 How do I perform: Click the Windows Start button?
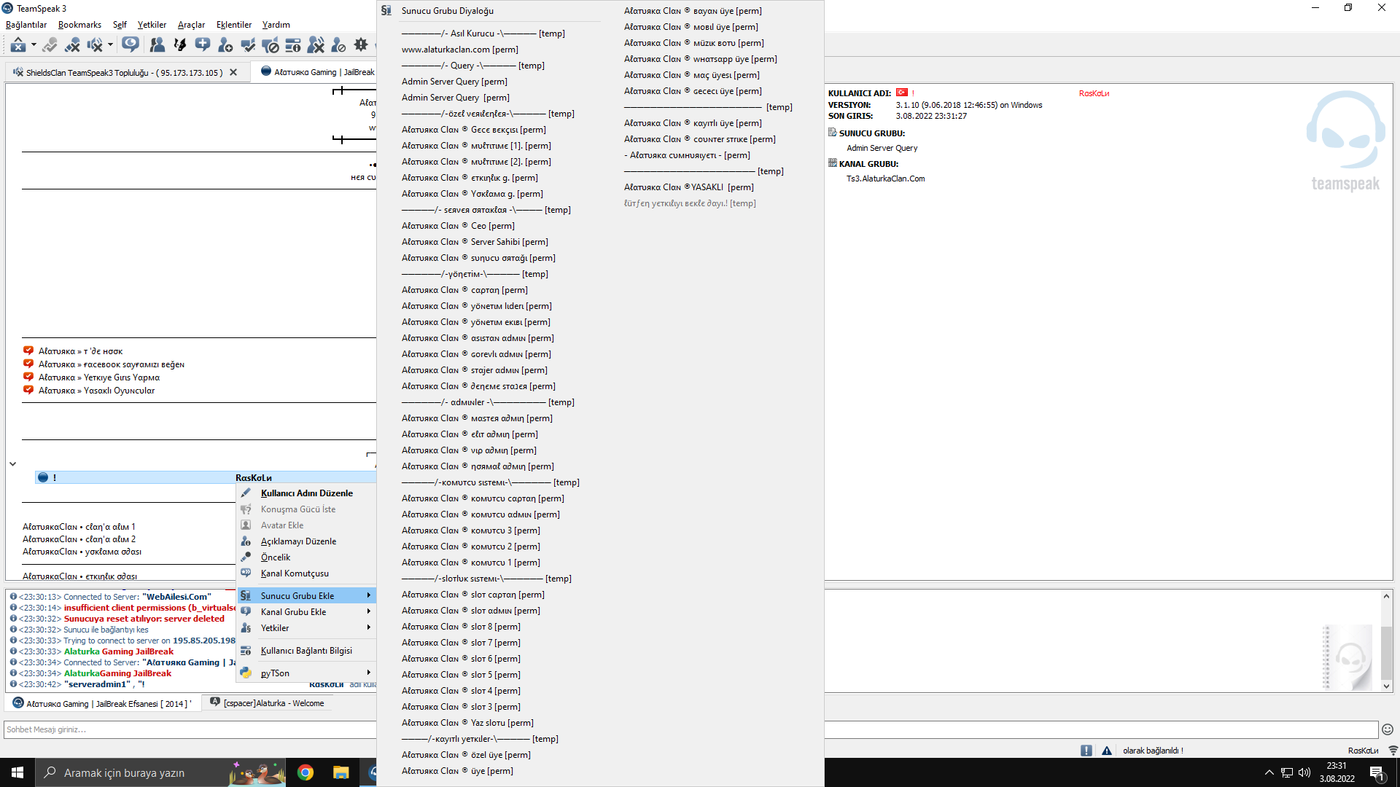[17, 772]
